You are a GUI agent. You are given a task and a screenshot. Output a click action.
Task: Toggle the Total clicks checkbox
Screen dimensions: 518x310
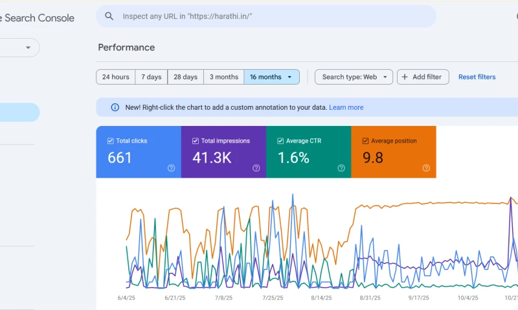click(111, 141)
